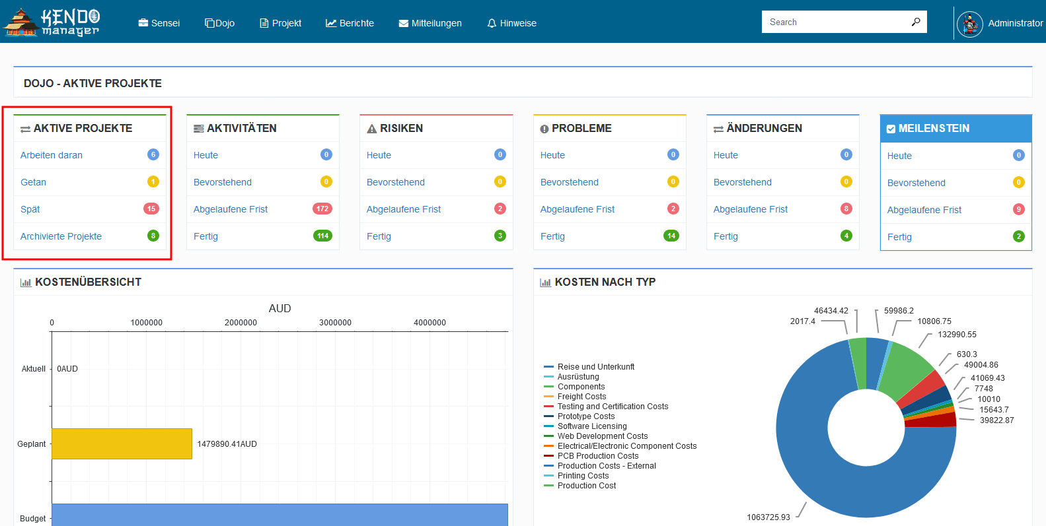Screen dimensions: 1046x526
Task: Open the Arbeiten daran projects link
Action: (x=52, y=155)
